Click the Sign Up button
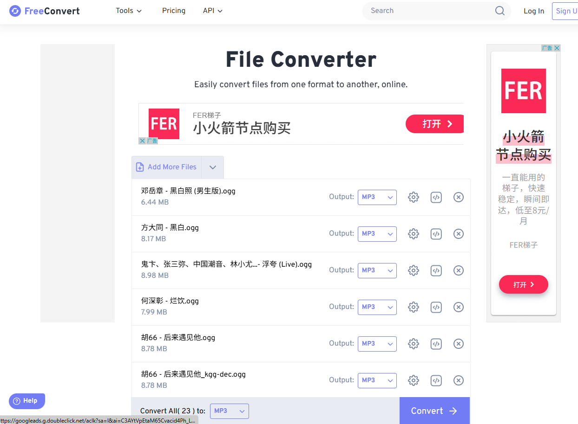This screenshot has height=424, width=578. (x=565, y=11)
